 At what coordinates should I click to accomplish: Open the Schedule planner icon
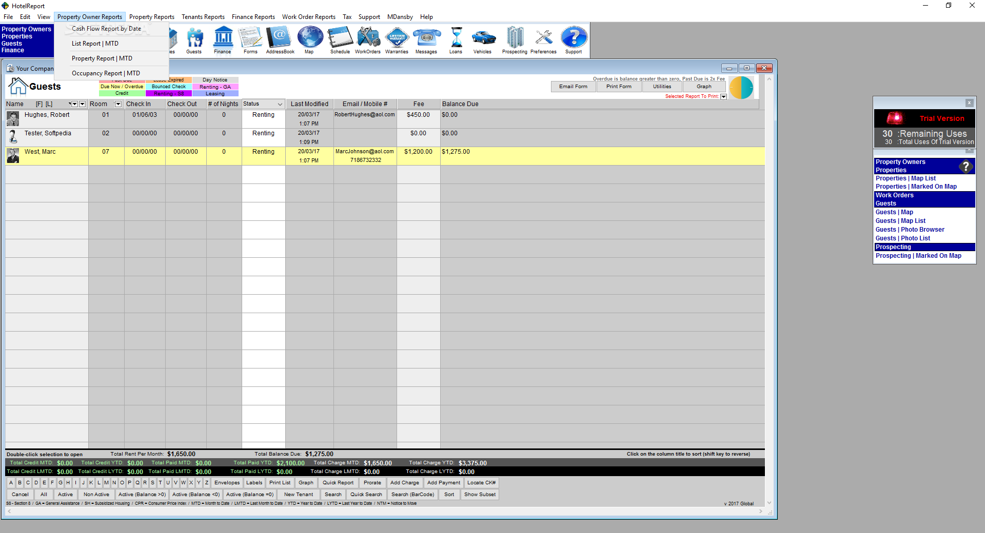click(x=340, y=40)
